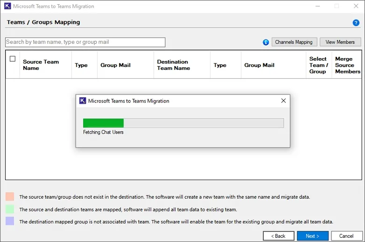365x242 pixels.
Task: Click the light green legend swatch
Action: click(x=10, y=209)
